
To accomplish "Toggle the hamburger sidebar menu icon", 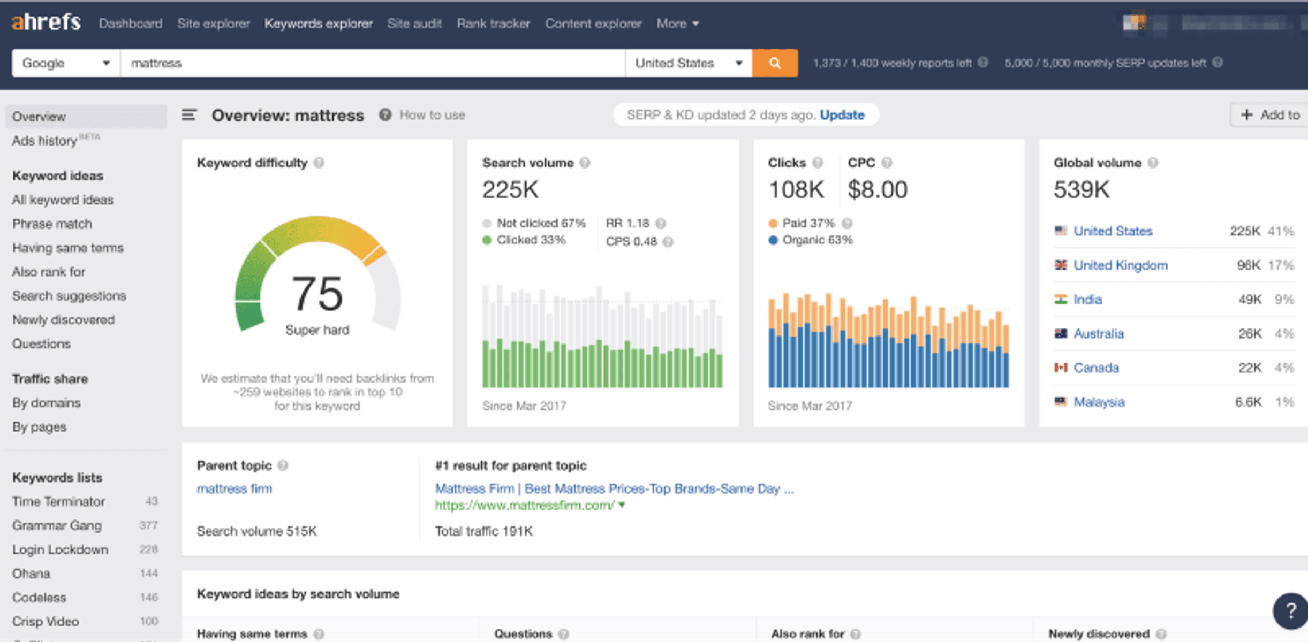I will click(189, 115).
